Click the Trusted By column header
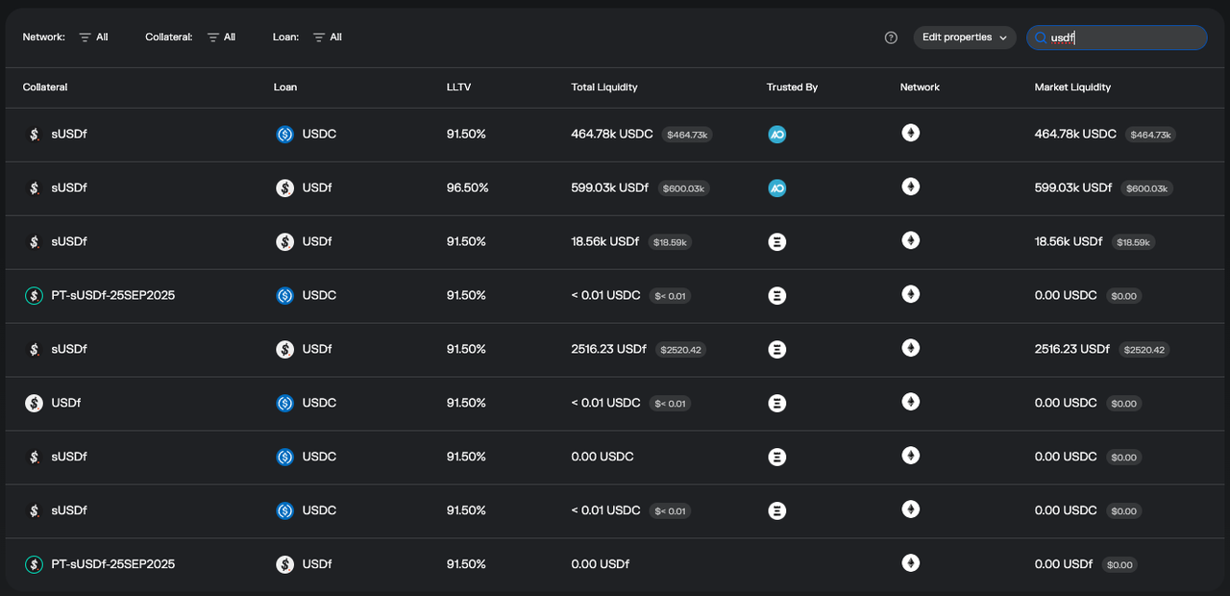This screenshot has height=596, width=1230. click(x=792, y=87)
